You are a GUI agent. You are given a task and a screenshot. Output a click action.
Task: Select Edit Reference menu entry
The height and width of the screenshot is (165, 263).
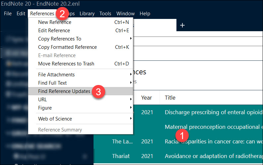click(55, 31)
